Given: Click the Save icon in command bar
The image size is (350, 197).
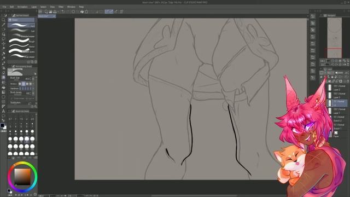Looking at the screenshot, I should pos(55,11).
